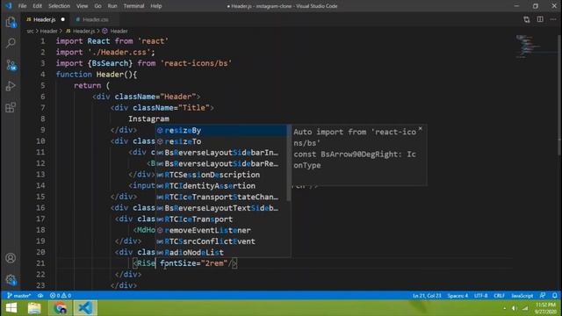
Task: Expand the src breadcrumb
Action: (30, 32)
